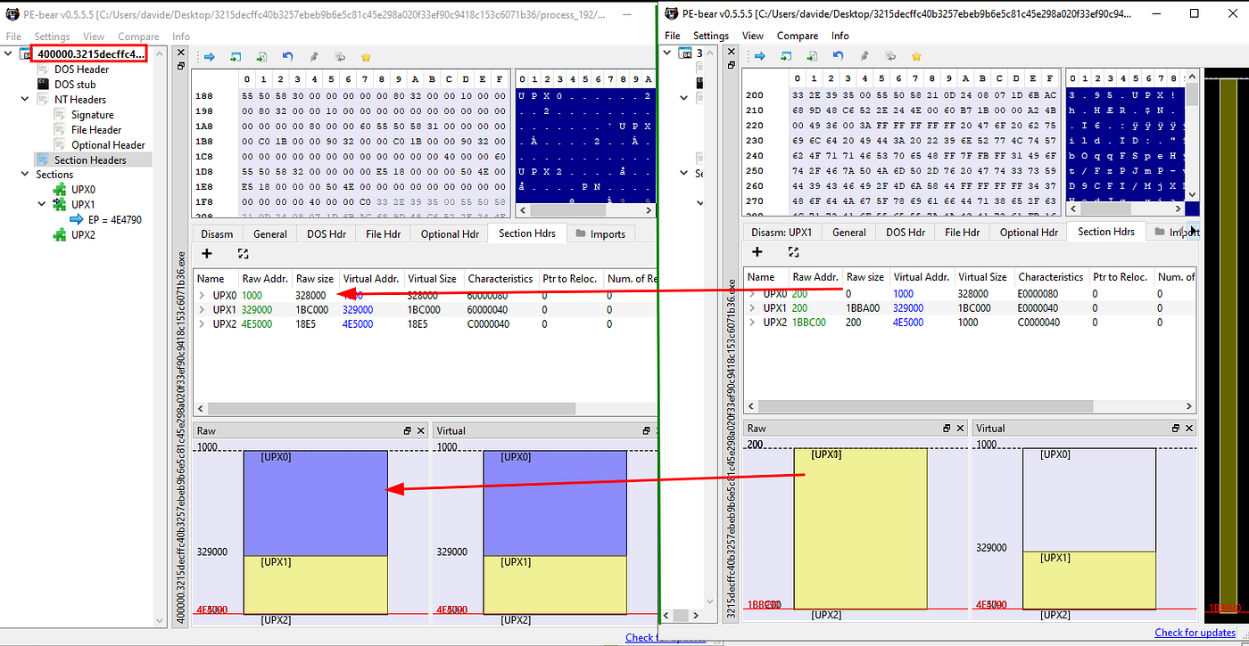Click the yellow star icon in left window toolbar
This screenshot has height=646, width=1249.
pyautogui.click(x=366, y=57)
